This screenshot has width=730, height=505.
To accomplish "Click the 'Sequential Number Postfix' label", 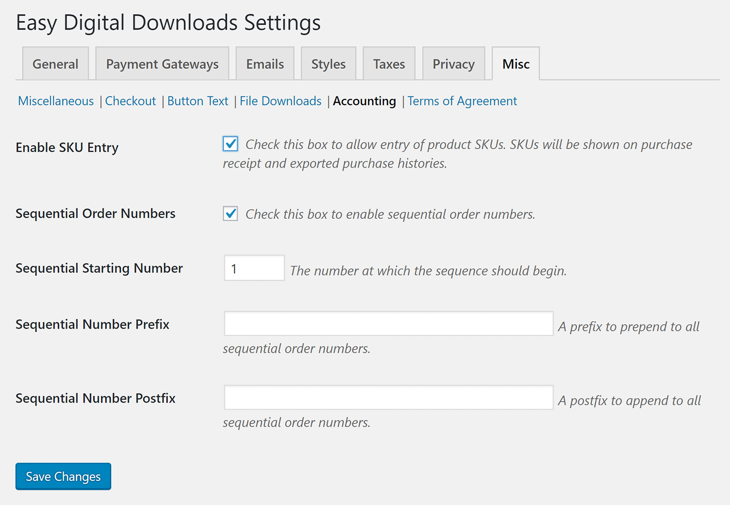I will (x=95, y=398).
